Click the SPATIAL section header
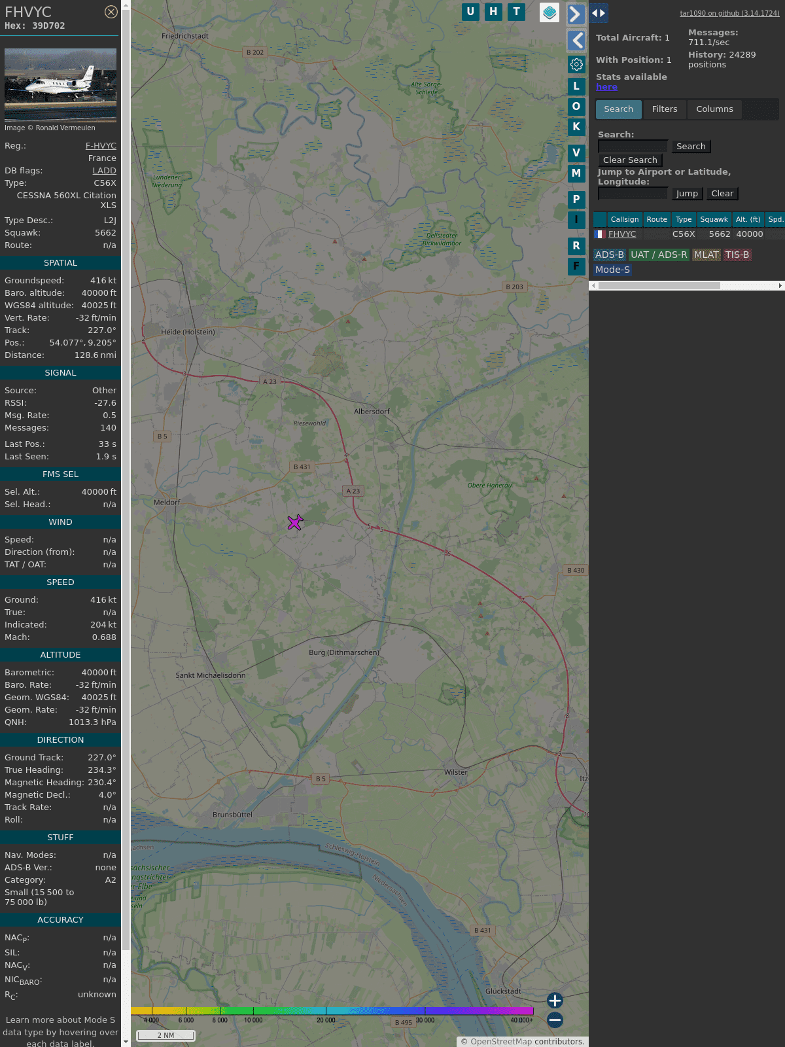 point(60,263)
